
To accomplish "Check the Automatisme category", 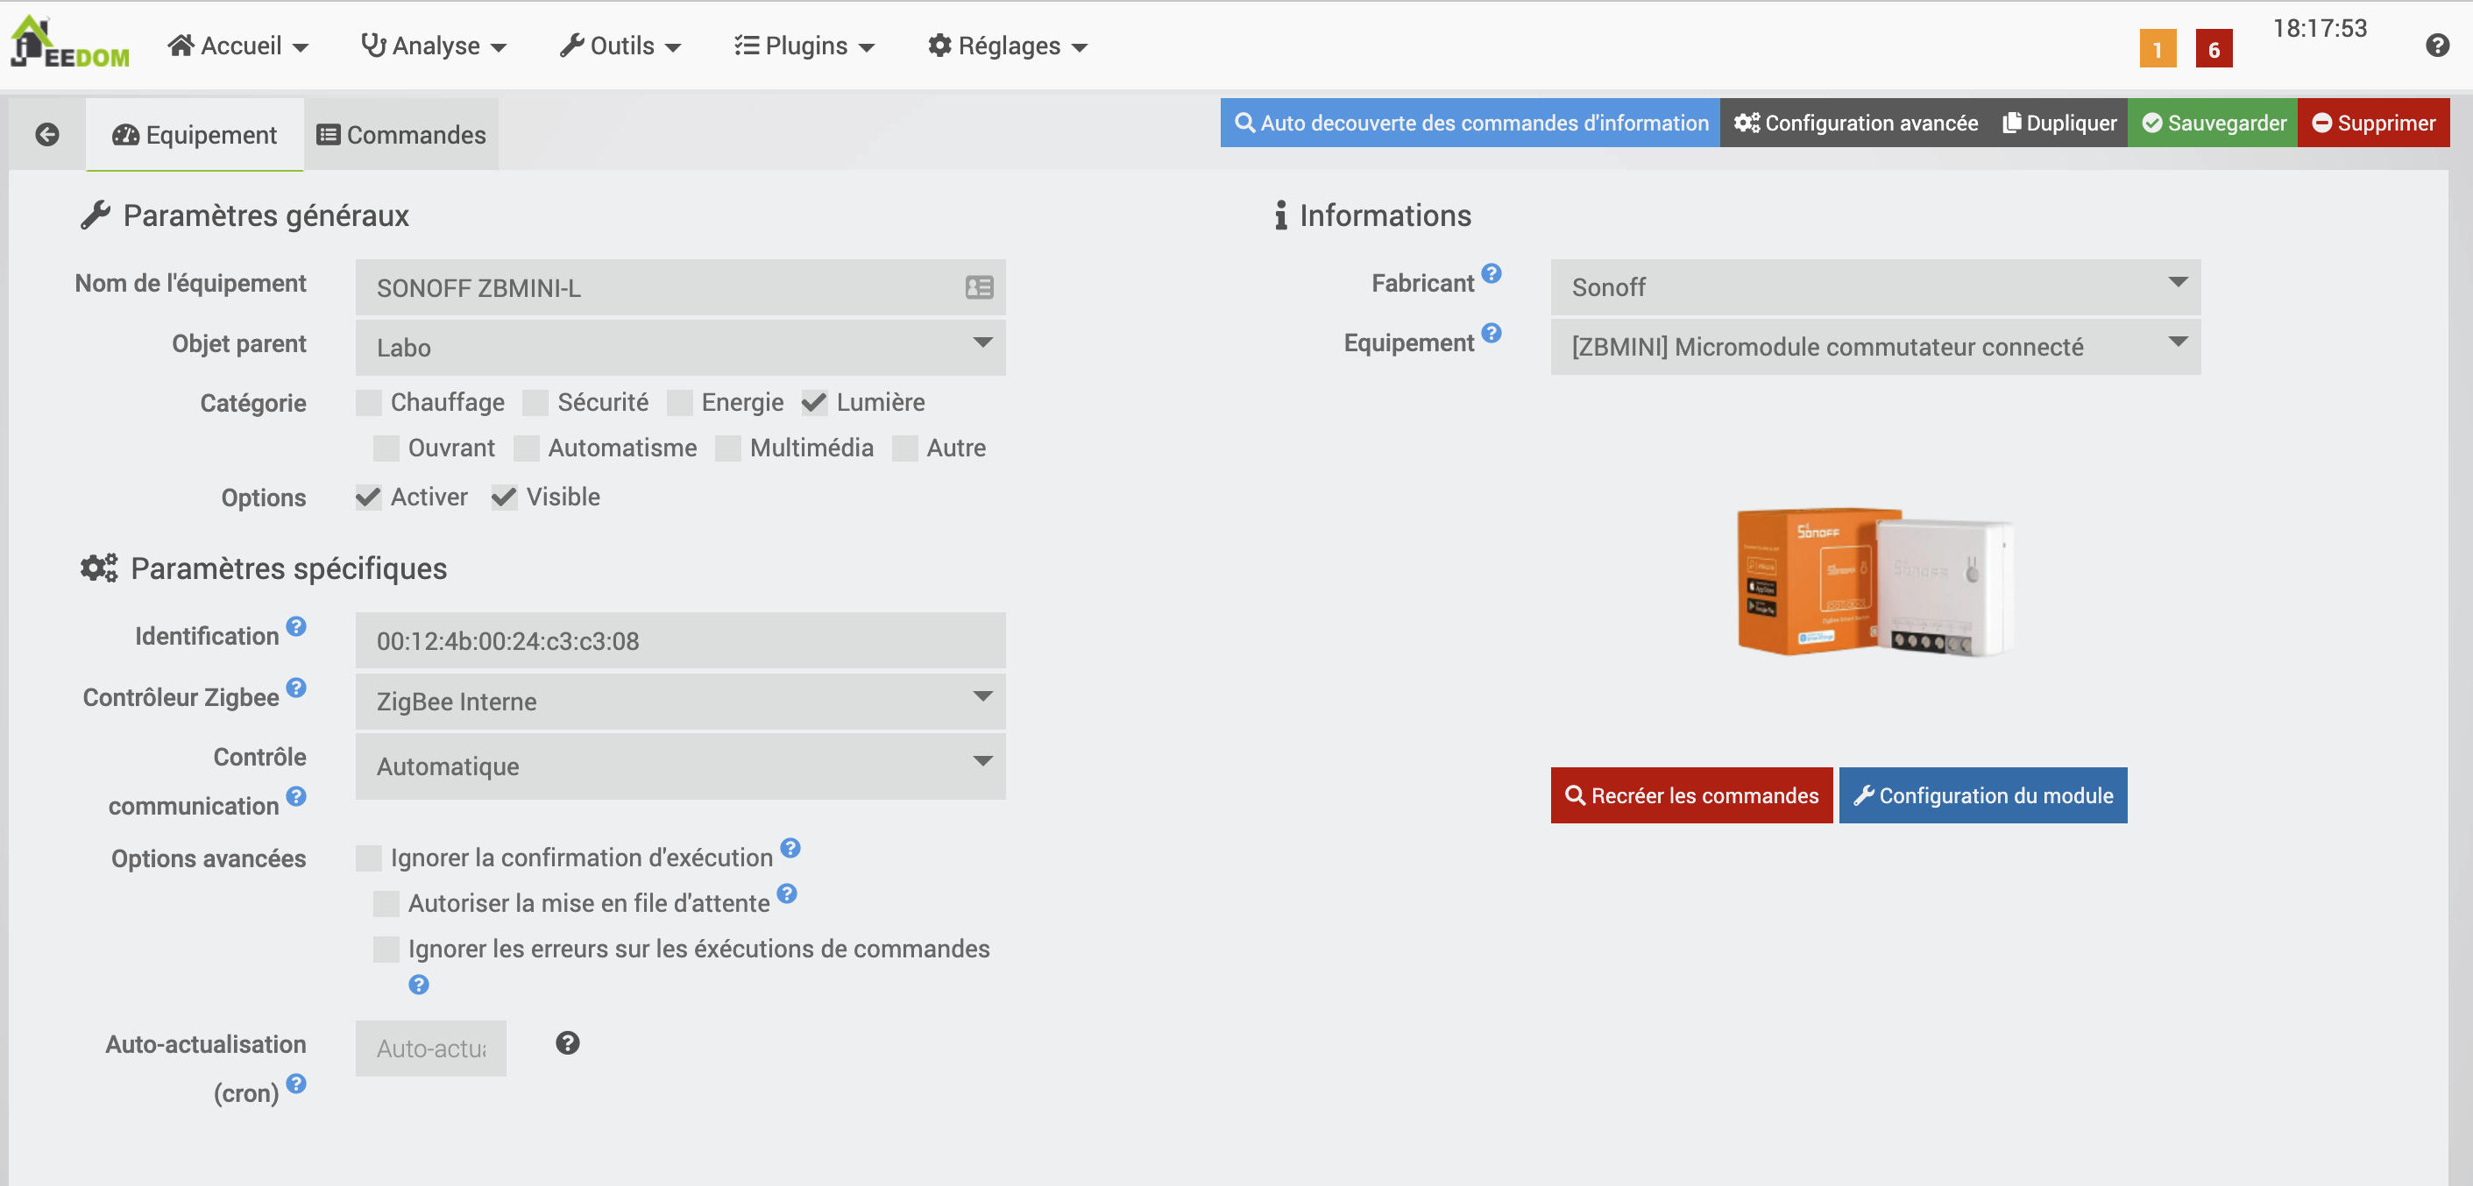I will 526,449.
